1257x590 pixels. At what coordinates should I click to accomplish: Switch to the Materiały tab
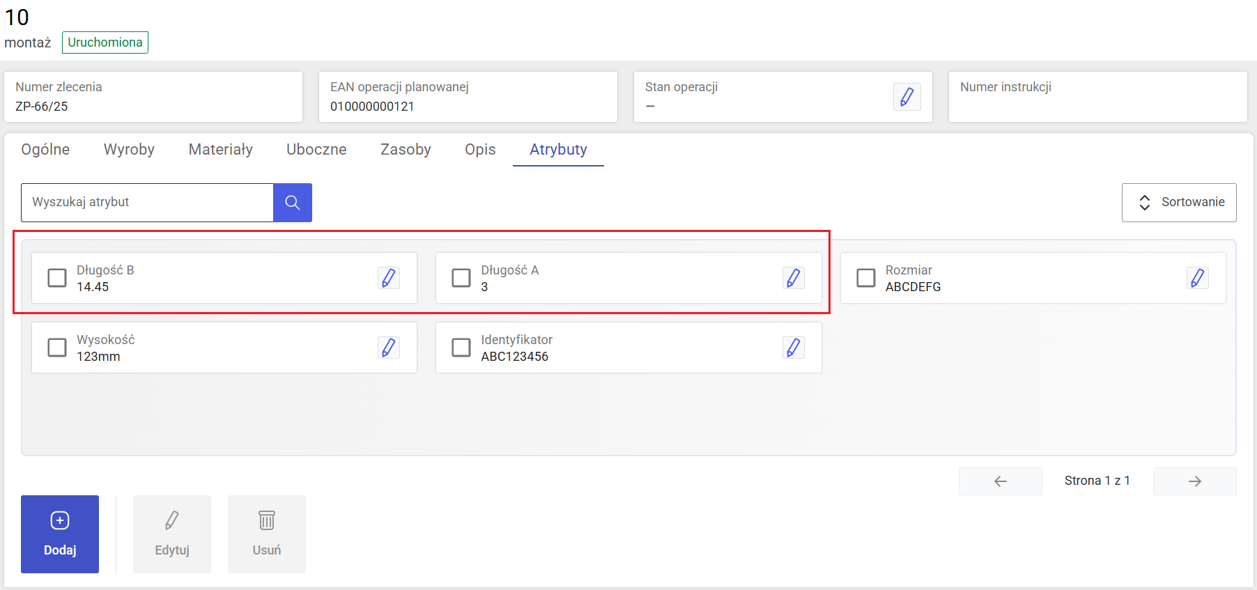tap(220, 150)
